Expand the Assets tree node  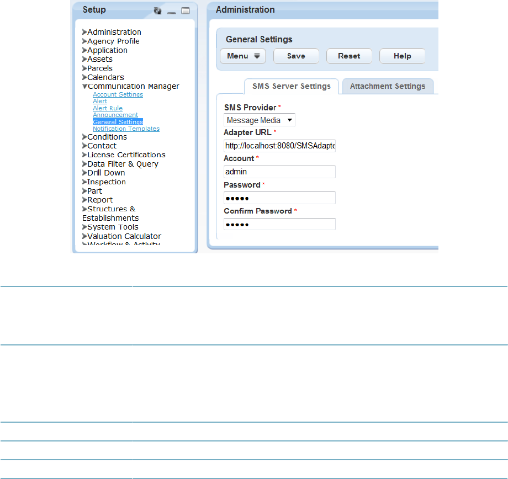84,59
